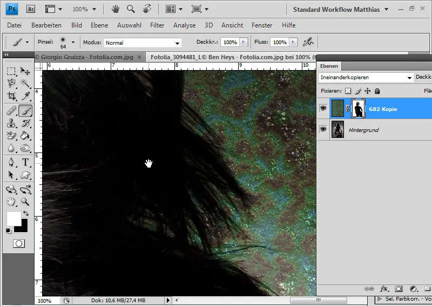432x306 pixels.
Task: Toggle lock transparent pixels
Action: pos(348,91)
